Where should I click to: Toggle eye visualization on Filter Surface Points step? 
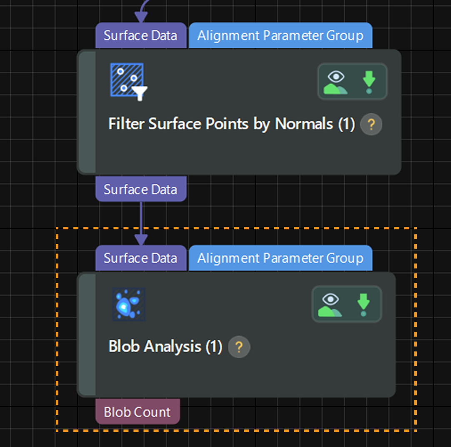[x=336, y=81]
